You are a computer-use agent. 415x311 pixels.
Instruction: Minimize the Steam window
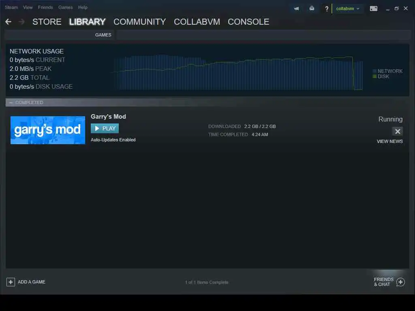point(388,9)
